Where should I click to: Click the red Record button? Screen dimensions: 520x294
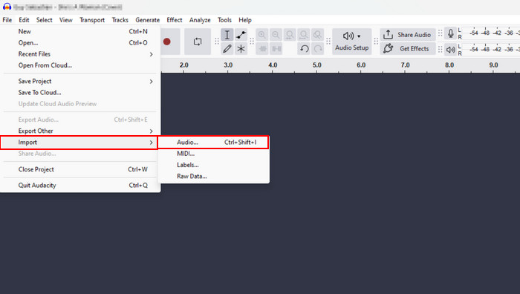click(167, 42)
